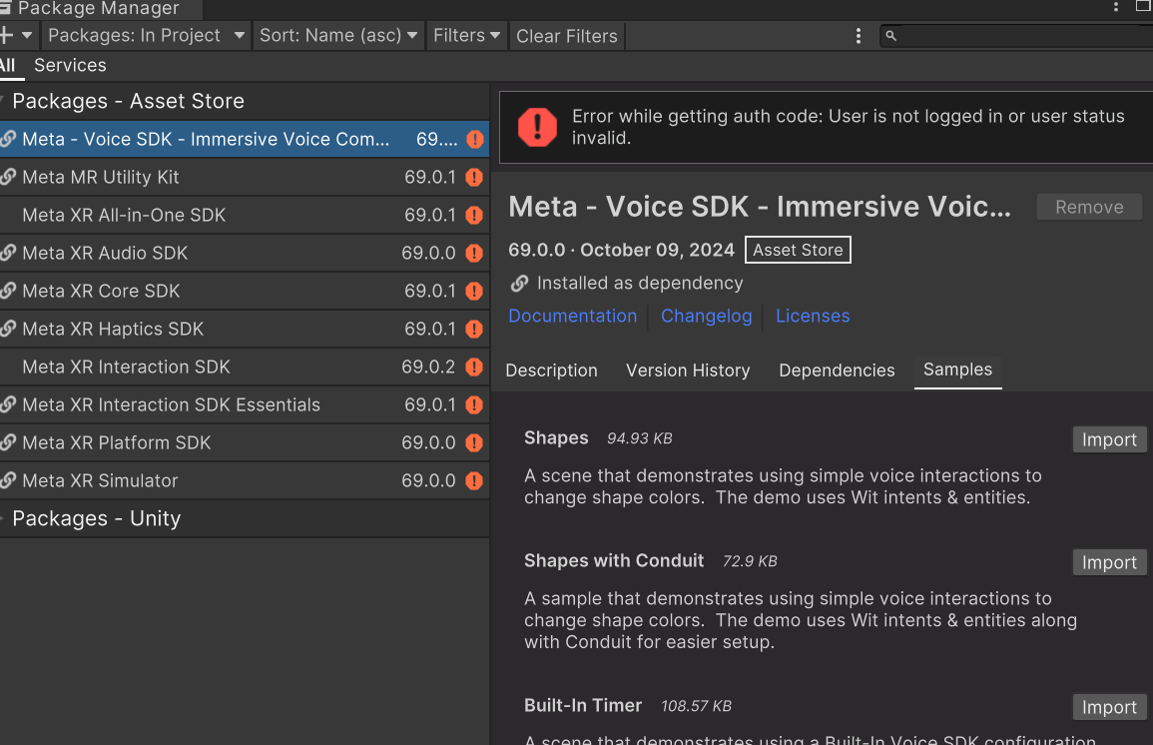Click the Remove button

click(x=1089, y=208)
